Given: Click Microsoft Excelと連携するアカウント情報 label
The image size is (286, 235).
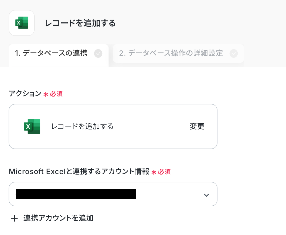Looking at the screenshot, I should click(79, 172).
